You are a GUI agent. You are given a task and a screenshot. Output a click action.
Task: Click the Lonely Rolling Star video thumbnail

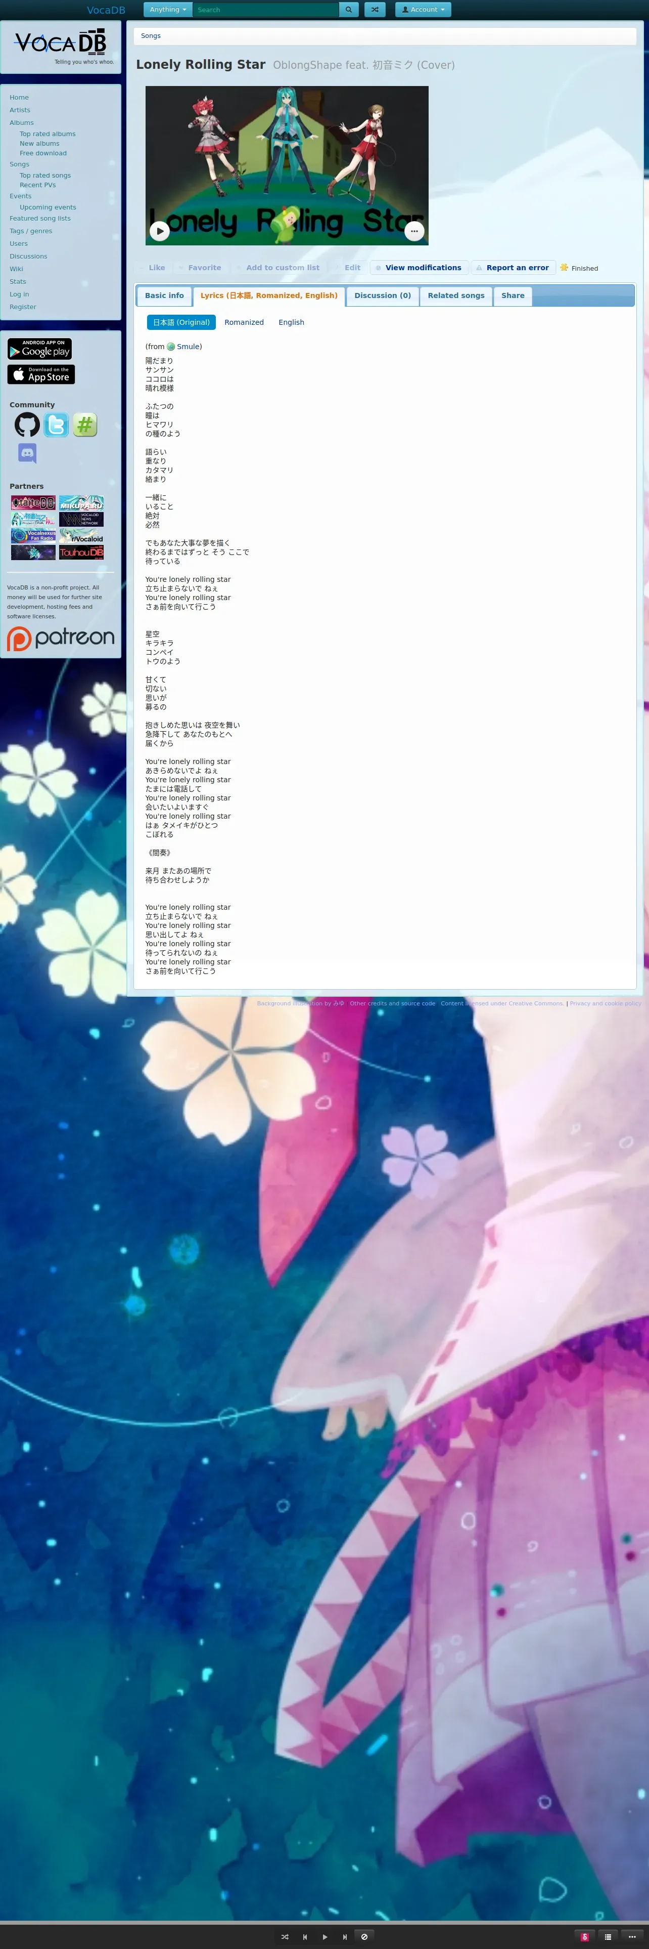(287, 165)
